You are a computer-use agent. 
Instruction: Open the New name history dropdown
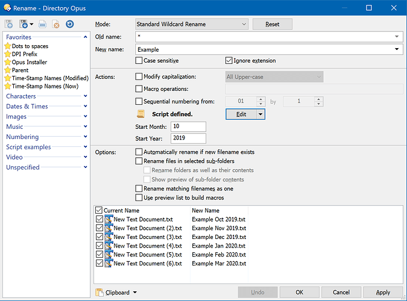(x=397, y=49)
